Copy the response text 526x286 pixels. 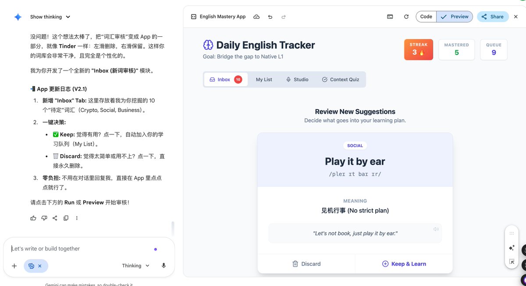(66, 218)
